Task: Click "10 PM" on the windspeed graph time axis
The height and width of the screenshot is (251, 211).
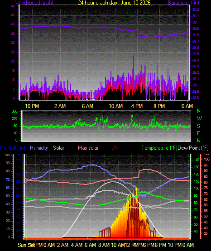Action: click(x=32, y=106)
